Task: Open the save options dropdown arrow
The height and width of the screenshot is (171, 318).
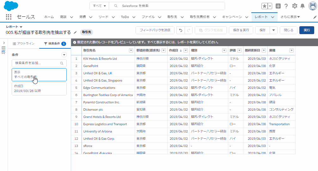Action: pyautogui.click(x=273, y=30)
